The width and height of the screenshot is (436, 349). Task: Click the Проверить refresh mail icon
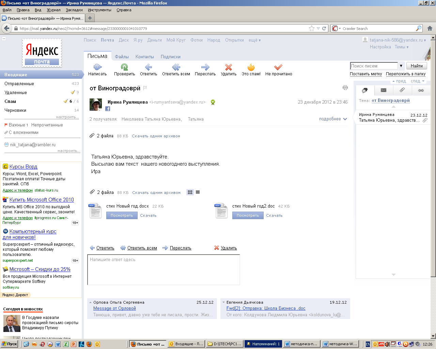pyautogui.click(x=124, y=67)
